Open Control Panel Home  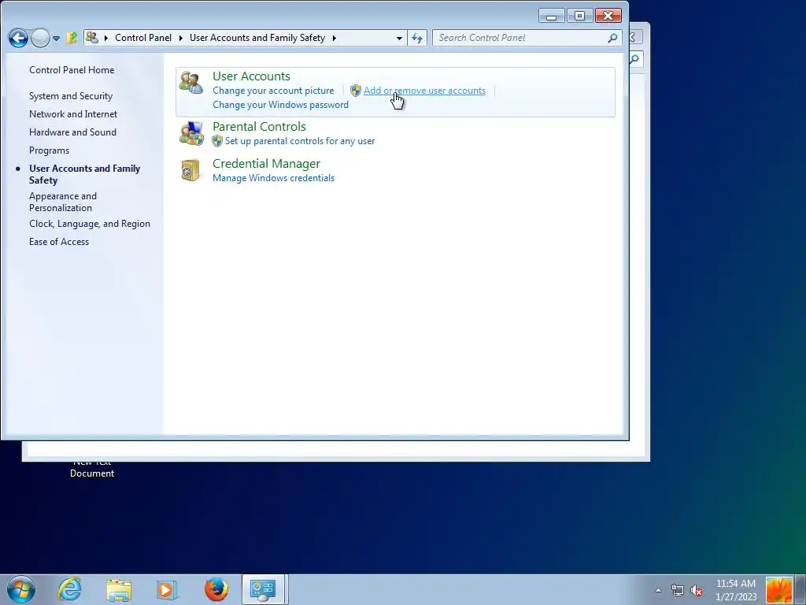(72, 70)
